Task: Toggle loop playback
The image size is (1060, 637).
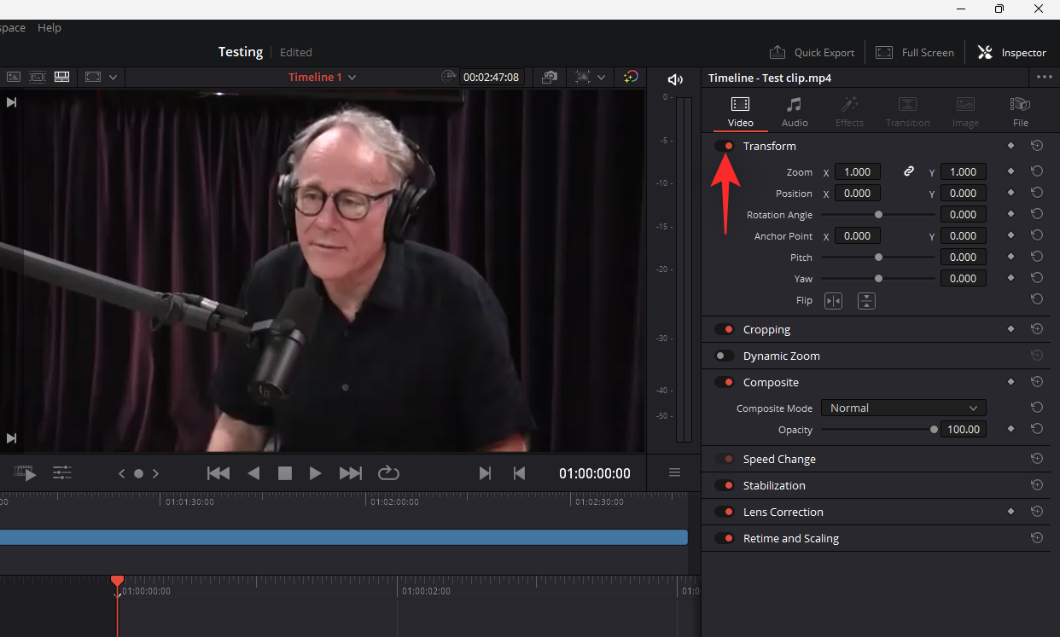Action: 388,473
